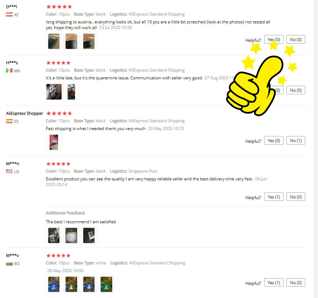
Task: Open the green-lit lamp photo in M***v's review
Action: [x=106, y=284]
